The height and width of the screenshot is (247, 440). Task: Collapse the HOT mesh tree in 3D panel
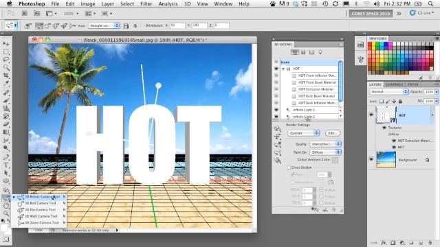(283, 69)
